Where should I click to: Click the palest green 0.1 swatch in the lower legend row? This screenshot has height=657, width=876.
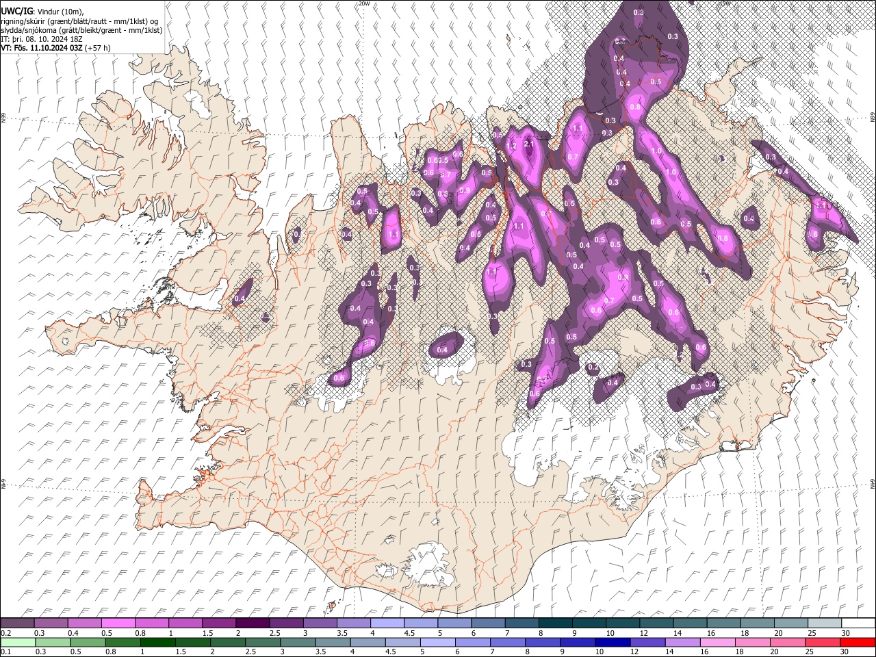pos(18,643)
